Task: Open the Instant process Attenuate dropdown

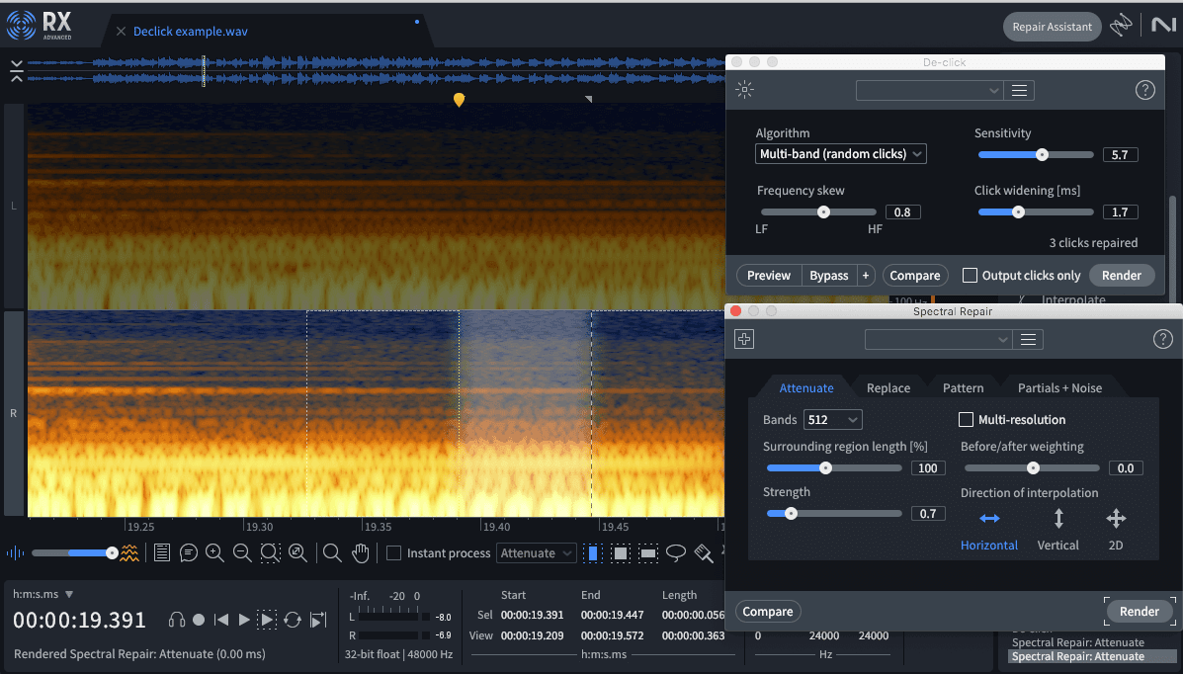Action: point(536,553)
